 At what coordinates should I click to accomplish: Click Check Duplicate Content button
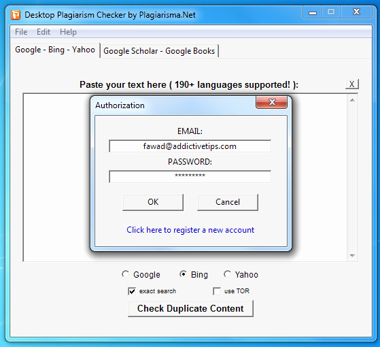(x=190, y=308)
